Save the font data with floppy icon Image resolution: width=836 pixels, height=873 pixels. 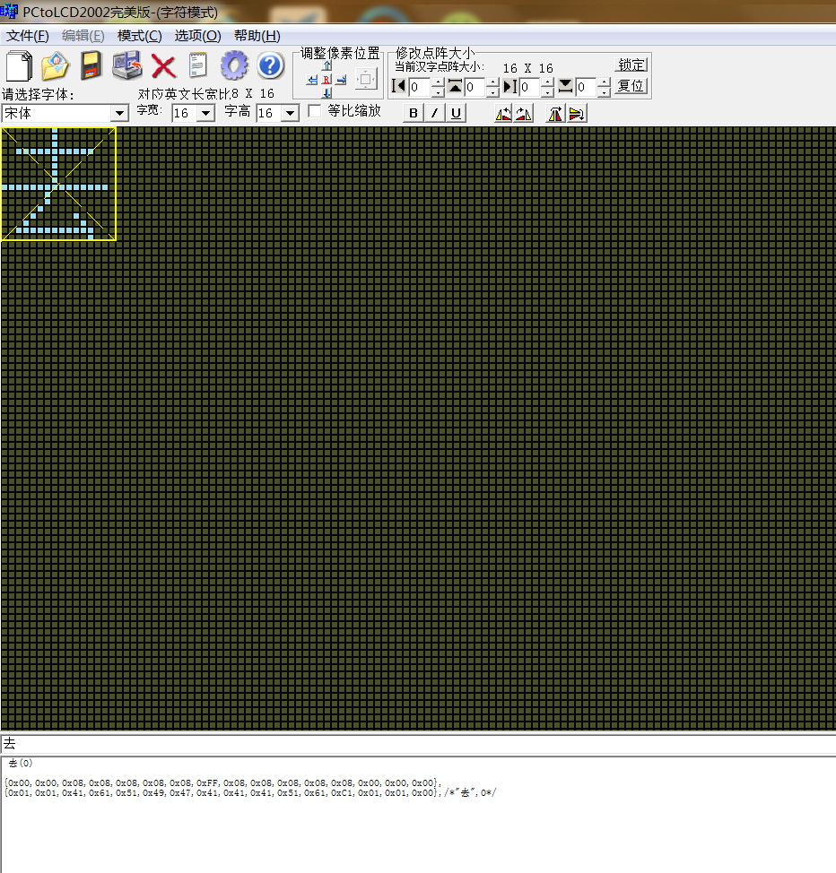point(91,65)
